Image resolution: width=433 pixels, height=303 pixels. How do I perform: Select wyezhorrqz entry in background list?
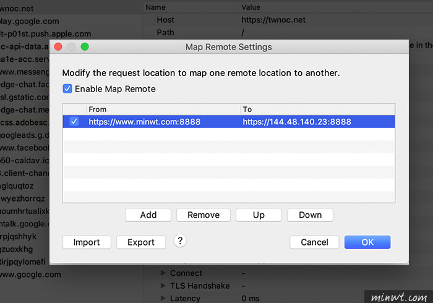coord(23,198)
